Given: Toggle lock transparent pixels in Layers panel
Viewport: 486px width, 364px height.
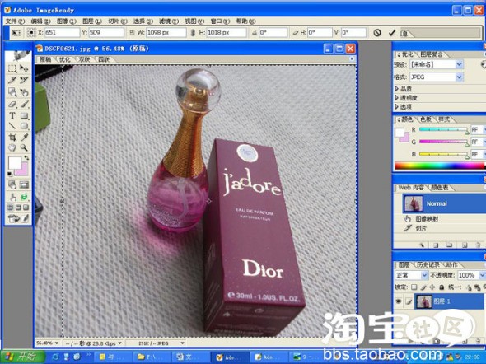Looking at the screenshot, I should pos(414,287).
